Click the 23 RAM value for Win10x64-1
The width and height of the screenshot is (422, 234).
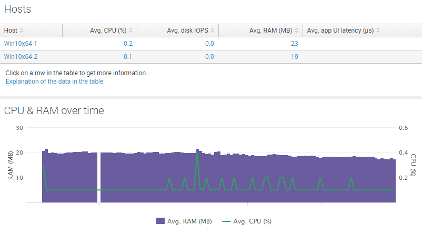(x=295, y=44)
